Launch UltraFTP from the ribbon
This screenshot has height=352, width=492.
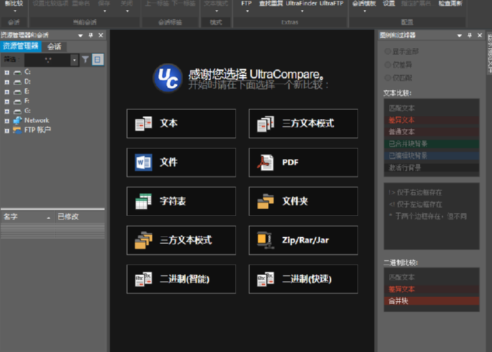pyautogui.click(x=332, y=3)
